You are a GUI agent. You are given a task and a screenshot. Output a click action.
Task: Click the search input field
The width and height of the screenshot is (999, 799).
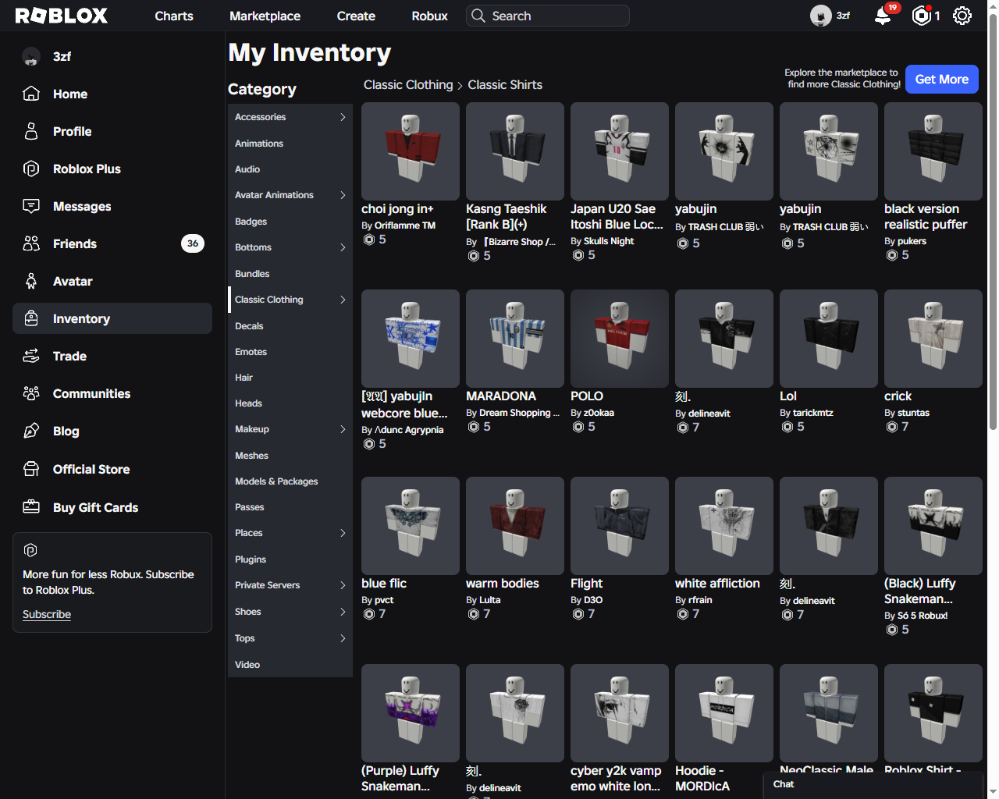coord(548,16)
